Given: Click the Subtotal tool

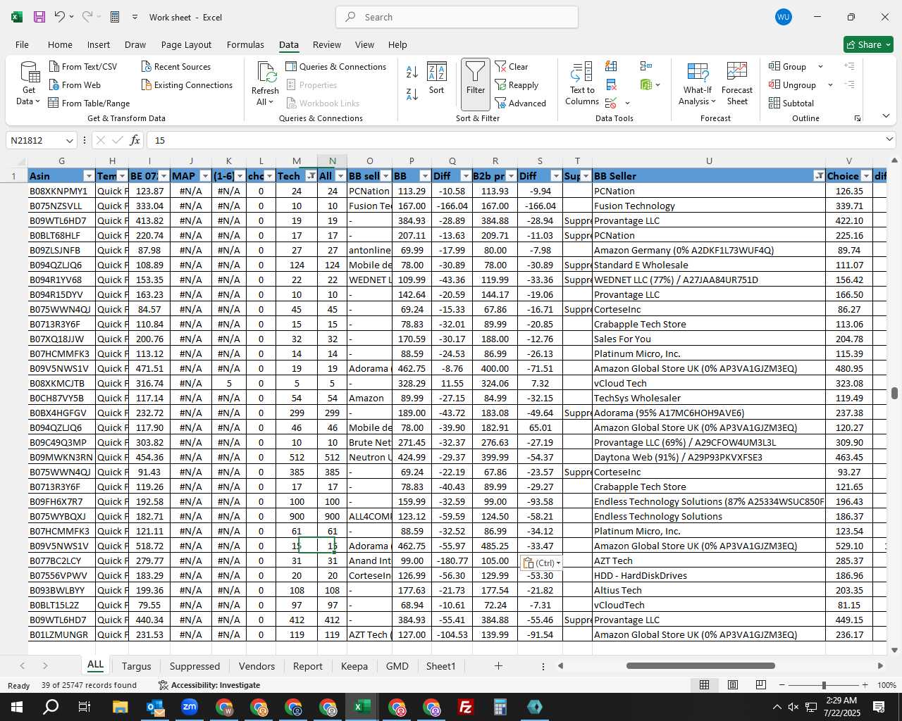Looking at the screenshot, I should point(791,103).
